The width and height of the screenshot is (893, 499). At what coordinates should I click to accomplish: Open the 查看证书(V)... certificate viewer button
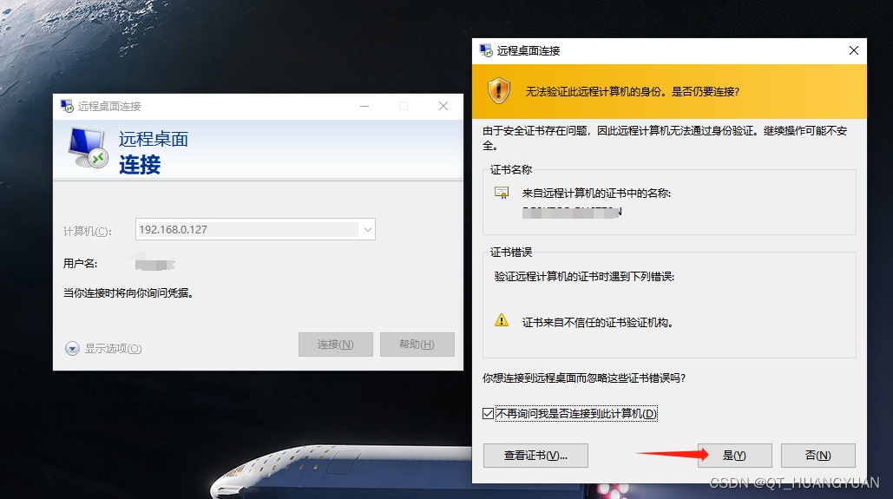click(535, 455)
